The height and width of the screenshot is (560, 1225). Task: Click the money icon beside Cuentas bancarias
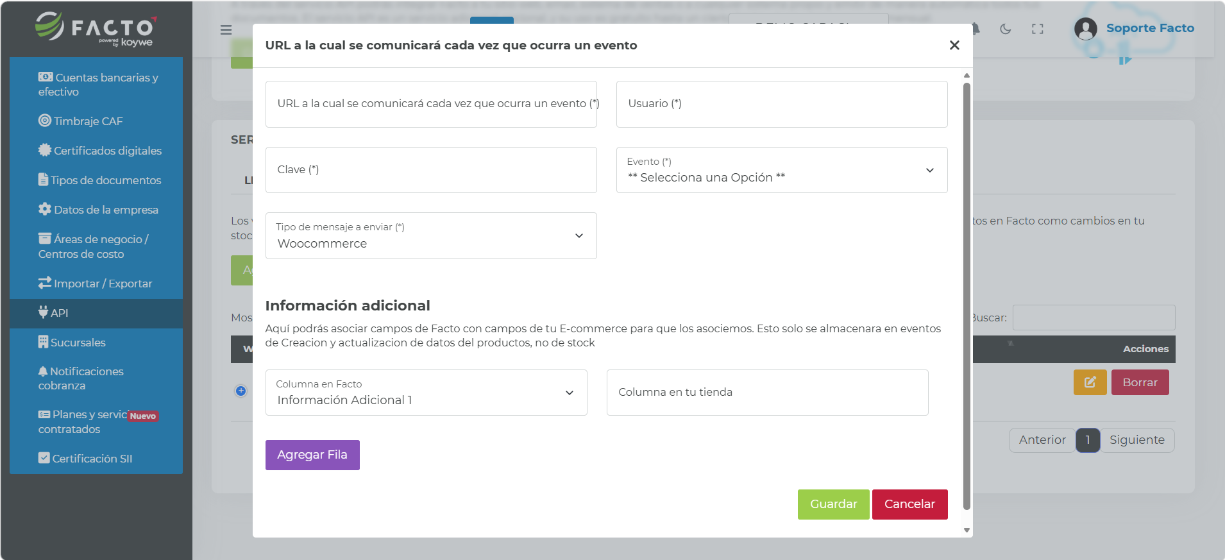pyautogui.click(x=45, y=77)
